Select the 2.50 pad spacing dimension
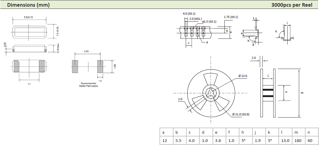Screen dimensions: 319x145 (86, 52)
